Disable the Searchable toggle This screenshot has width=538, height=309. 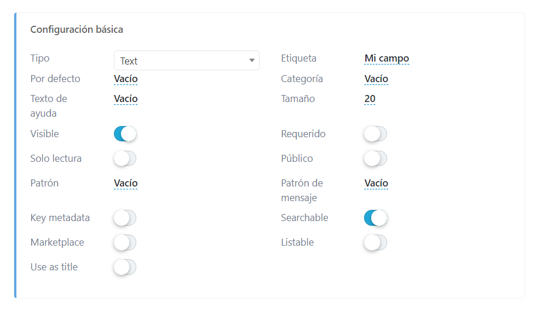[x=375, y=218]
